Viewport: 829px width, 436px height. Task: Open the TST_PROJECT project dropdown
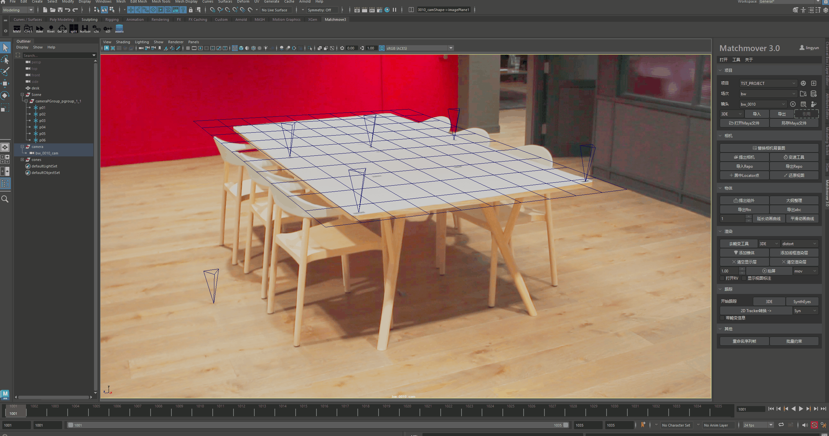[768, 83]
